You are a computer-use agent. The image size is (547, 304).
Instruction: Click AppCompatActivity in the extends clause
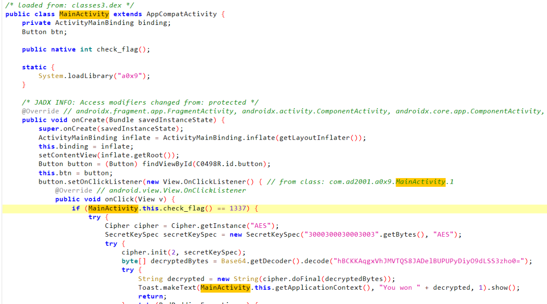181,14
